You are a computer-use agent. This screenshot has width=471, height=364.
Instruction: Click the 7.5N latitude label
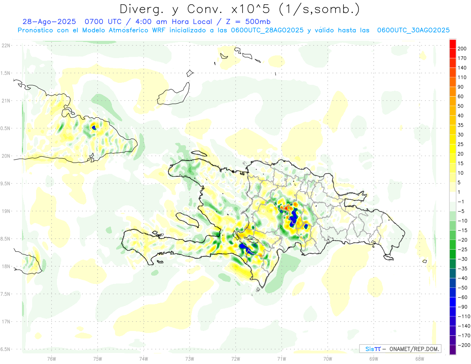click(5, 294)
